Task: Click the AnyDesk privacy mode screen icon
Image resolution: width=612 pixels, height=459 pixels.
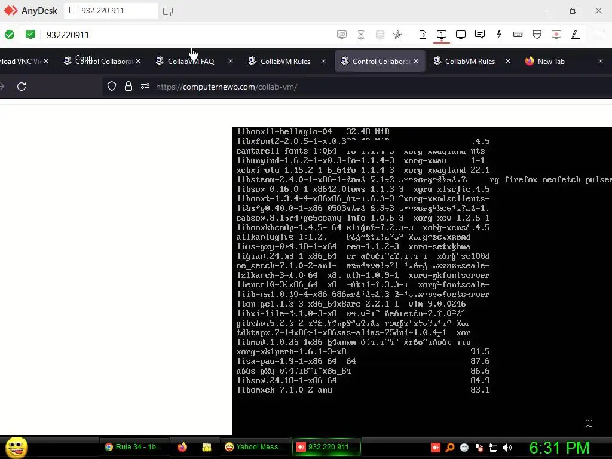Action: (341, 35)
